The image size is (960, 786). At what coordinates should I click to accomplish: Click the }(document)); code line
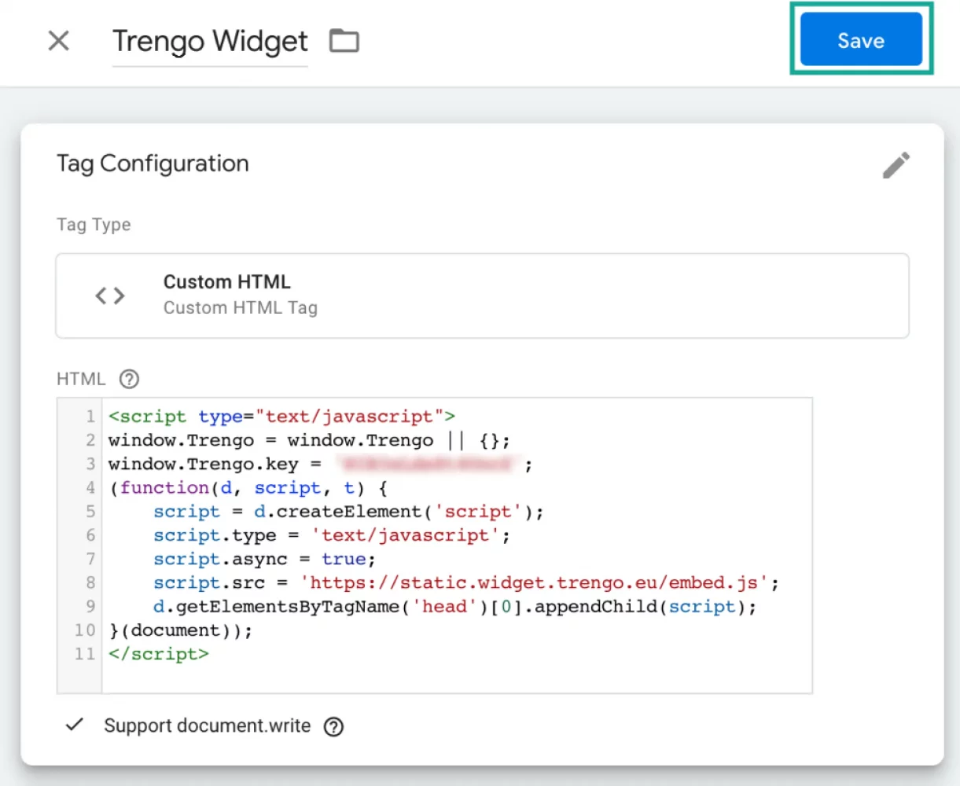pos(181,630)
